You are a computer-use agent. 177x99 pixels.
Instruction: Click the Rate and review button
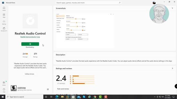[63, 89]
